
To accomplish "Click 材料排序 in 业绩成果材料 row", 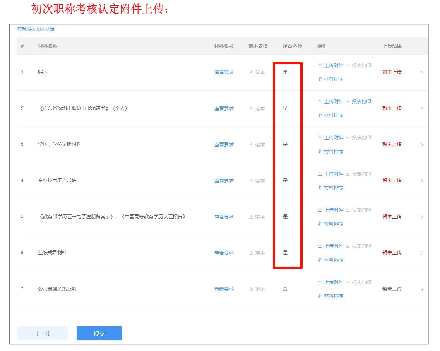I will click(x=330, y=260).
